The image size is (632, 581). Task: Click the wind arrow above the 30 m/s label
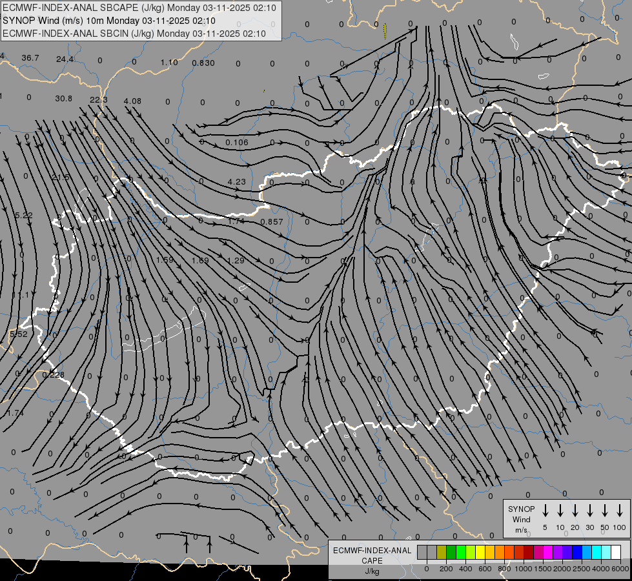point(589,510)
